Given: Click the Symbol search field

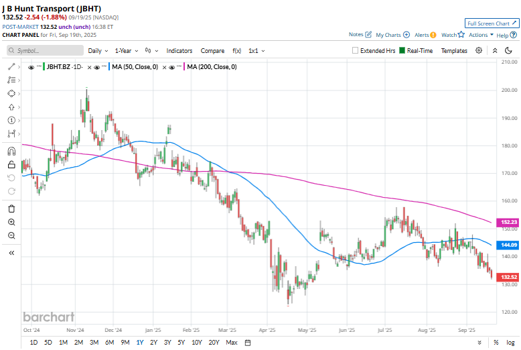Looking at the screenshot, I should point(46,50).
